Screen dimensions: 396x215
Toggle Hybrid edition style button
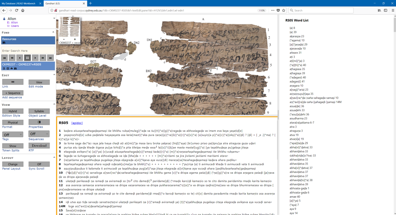[x=13, y=111]
